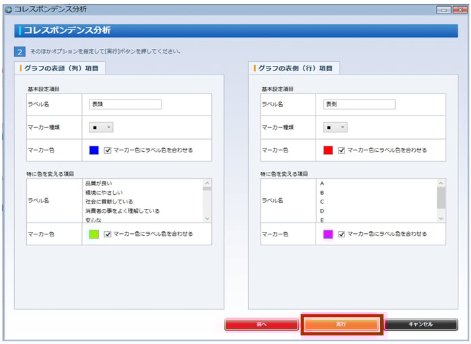Toggle label color match beside green swatch

[108, 234]
